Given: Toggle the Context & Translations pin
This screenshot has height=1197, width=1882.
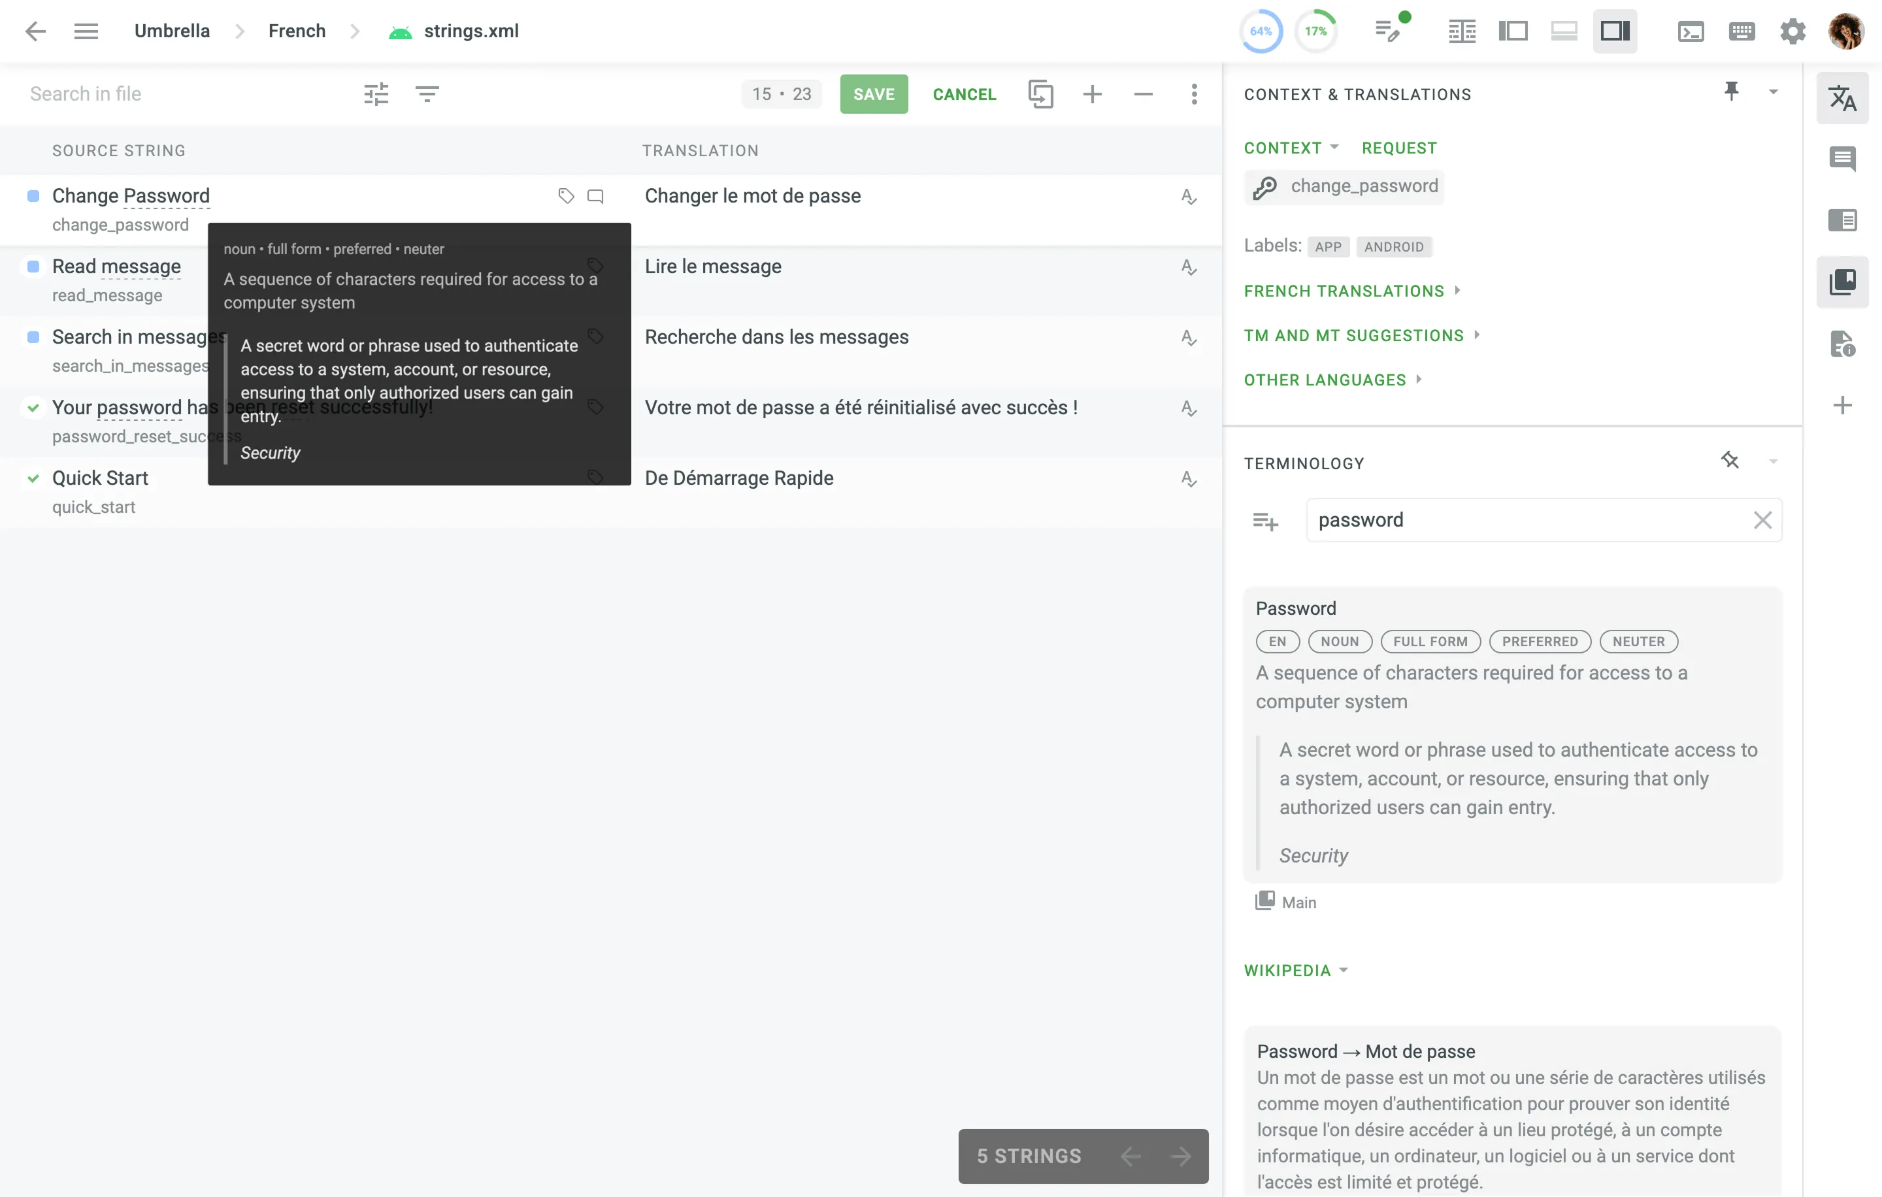Looking at the screenshot, I should coord(1731,92).
